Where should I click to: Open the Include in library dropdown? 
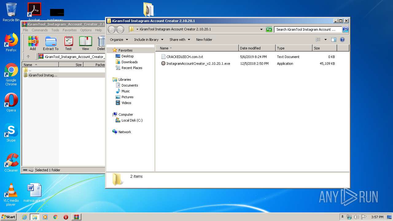click(149, 40)
